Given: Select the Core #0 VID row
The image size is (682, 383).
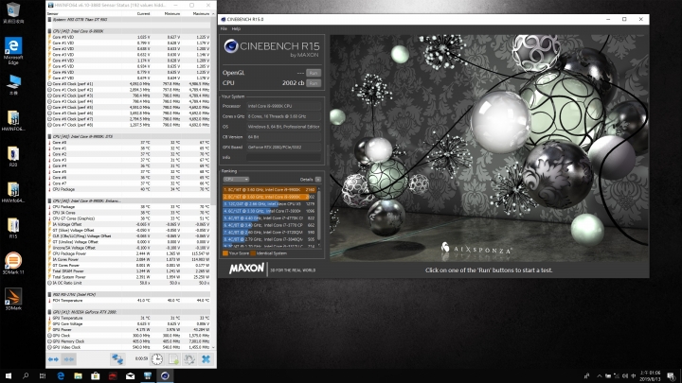Looking at the screenshot, I should (x=129, y=37).
